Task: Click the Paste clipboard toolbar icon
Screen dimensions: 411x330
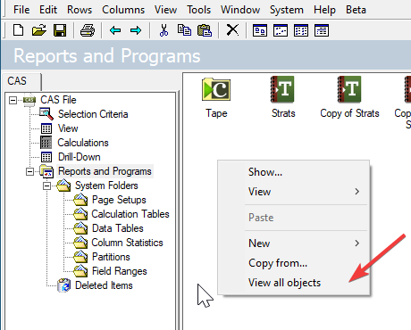Action: [205, 30]
